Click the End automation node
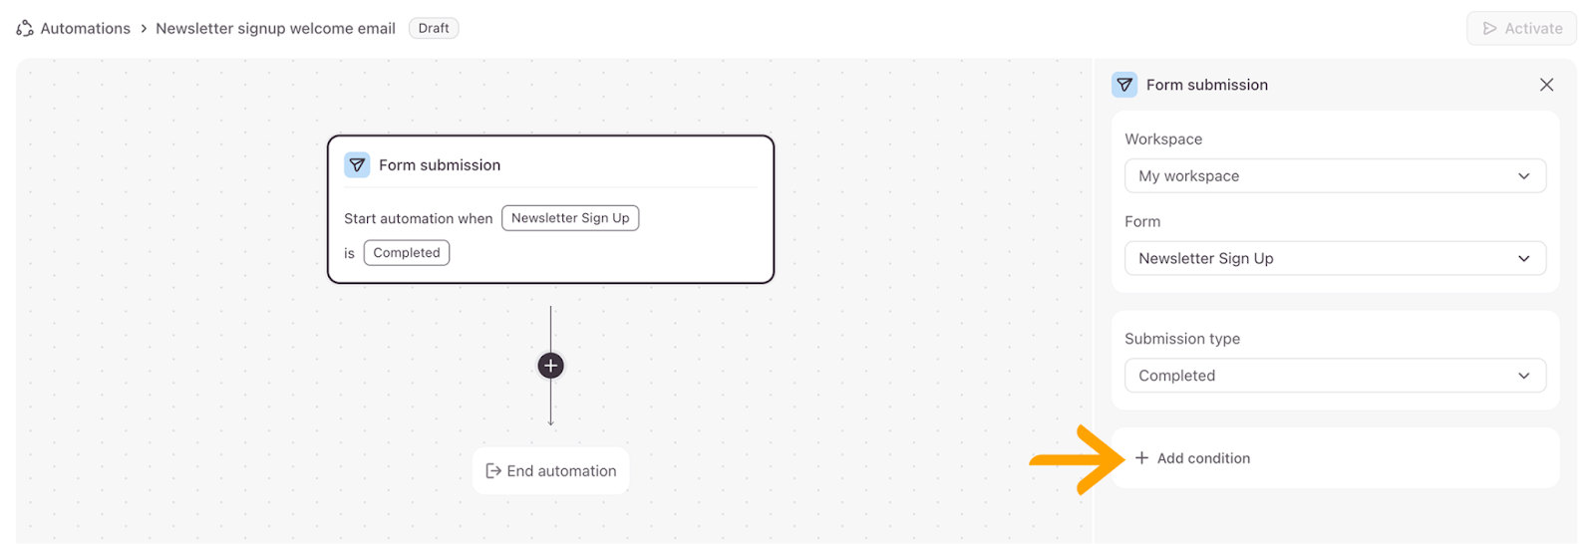Viewport: 1595px width, 544px height. coord(551,471)
